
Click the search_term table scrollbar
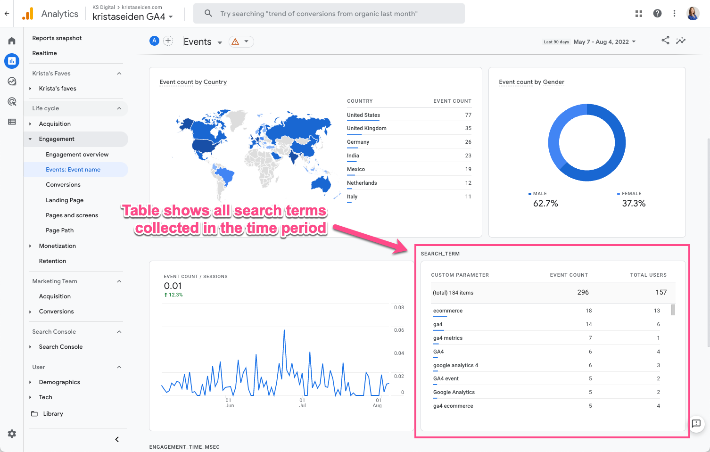pyautogui.click(x=673, y=310)
